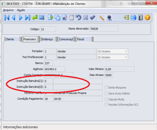Open the search magnifier icon
Image resolution: width=157 pixels, height=130 pixels.
click(41, 18)
